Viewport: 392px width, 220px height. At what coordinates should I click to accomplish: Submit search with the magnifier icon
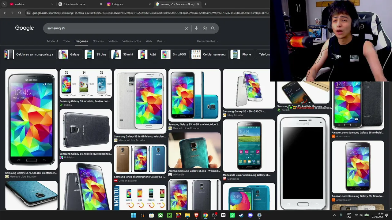(213, 28)
